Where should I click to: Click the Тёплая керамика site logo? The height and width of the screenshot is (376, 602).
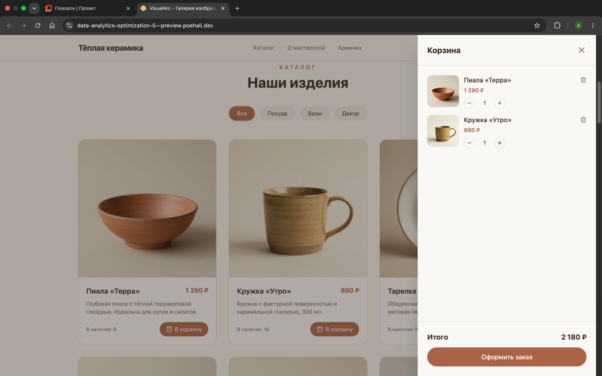[110, 48]
